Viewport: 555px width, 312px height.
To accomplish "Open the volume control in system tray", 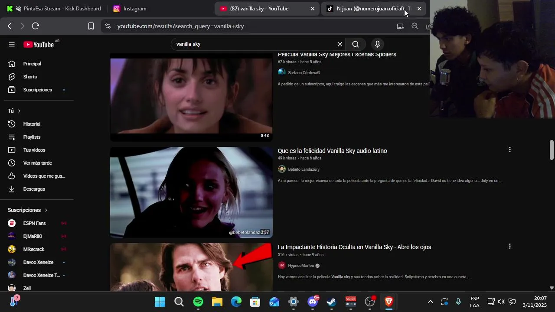I will tap(501, 302).
